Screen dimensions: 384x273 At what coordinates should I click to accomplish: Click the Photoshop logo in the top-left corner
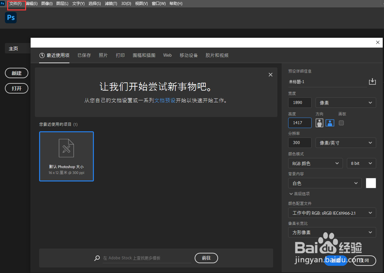[x=3, y=3]
